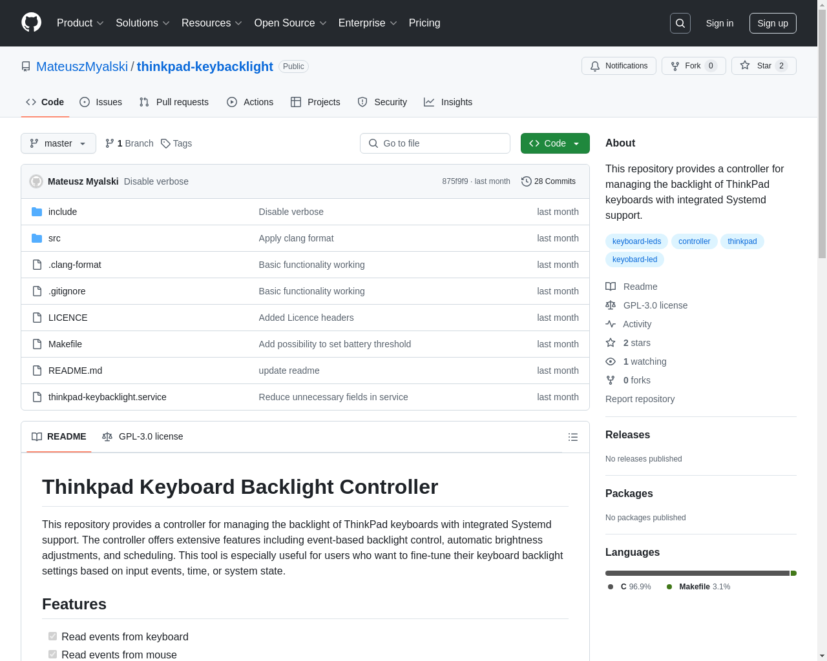This screenshot has height=661, width=827.
Task: Click the stars icon in About sidebar
Action: click(611, 343)
